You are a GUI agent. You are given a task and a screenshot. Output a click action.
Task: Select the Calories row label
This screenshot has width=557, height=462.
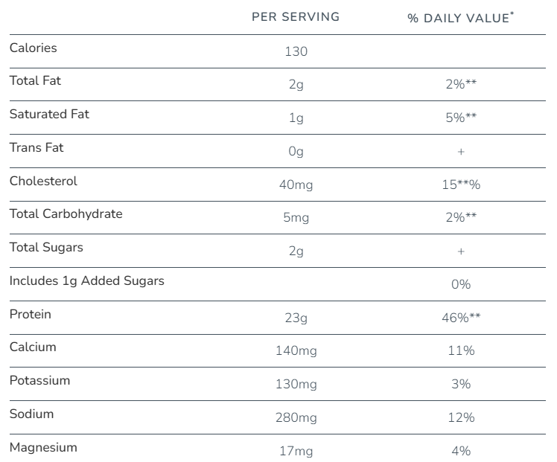[33, 48]
